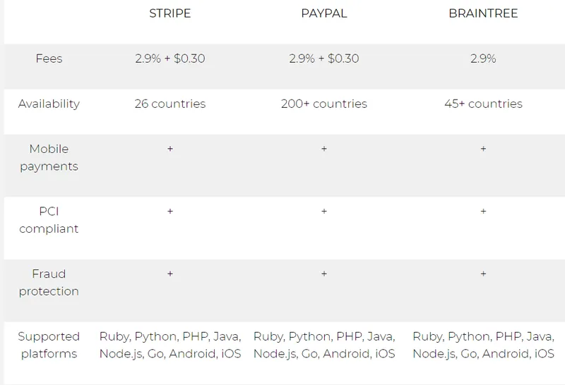This screenshot has height=385, width=565.
Task: Click PayPal's 2.9% + $0.30 fee cell
Action: [x=324, y=59]
